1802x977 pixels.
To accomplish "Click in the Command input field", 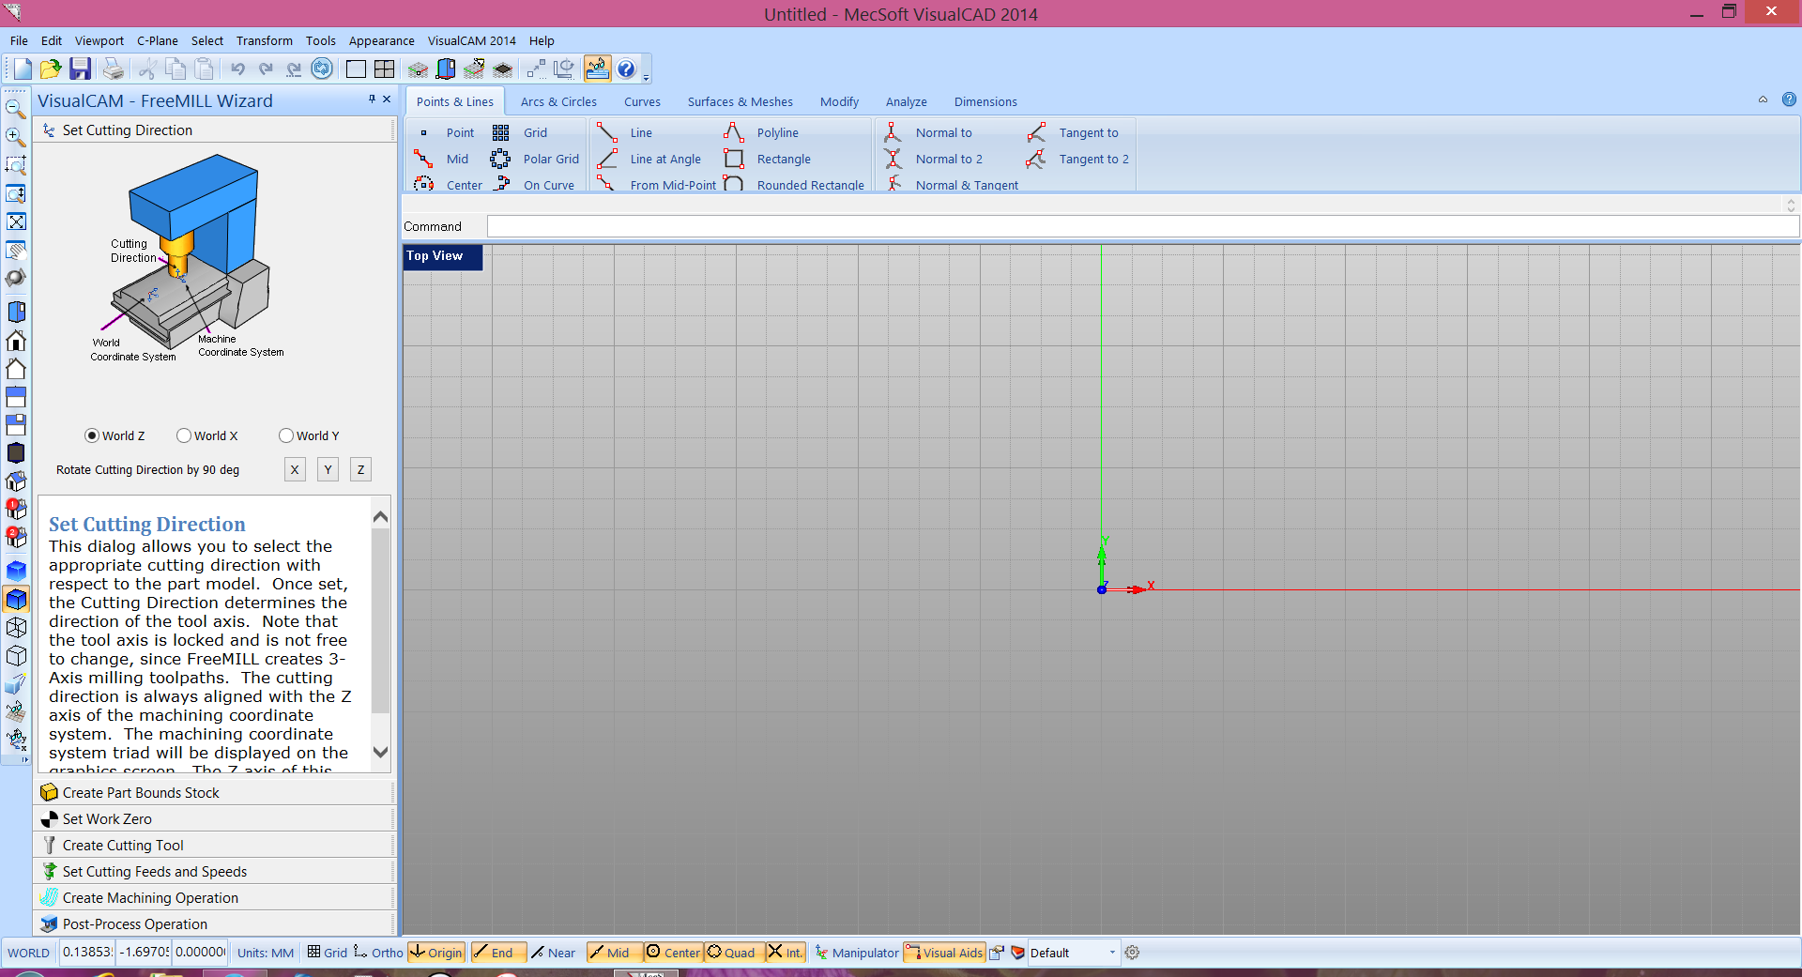I will click(1141, 226).
